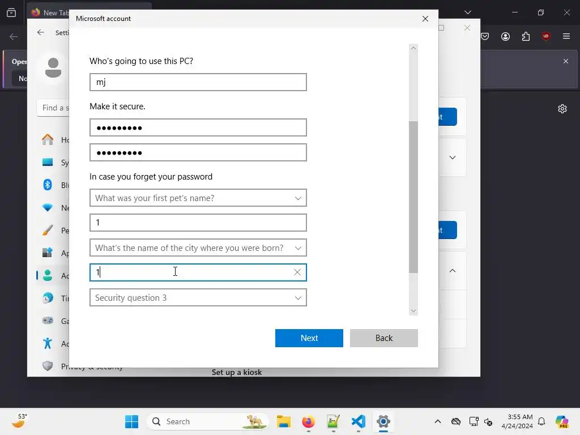This screenshot has height=435, width=580.
Task: Select the Accessibility icon in Settings sidebar
Action: click(48, 343)
